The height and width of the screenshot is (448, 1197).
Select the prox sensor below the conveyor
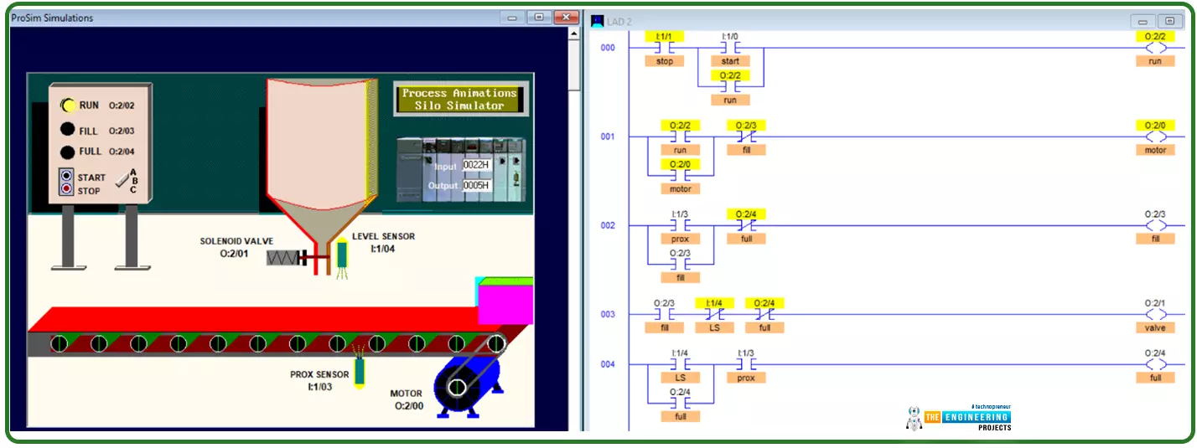pyautogui.click(x=360, y=372)
